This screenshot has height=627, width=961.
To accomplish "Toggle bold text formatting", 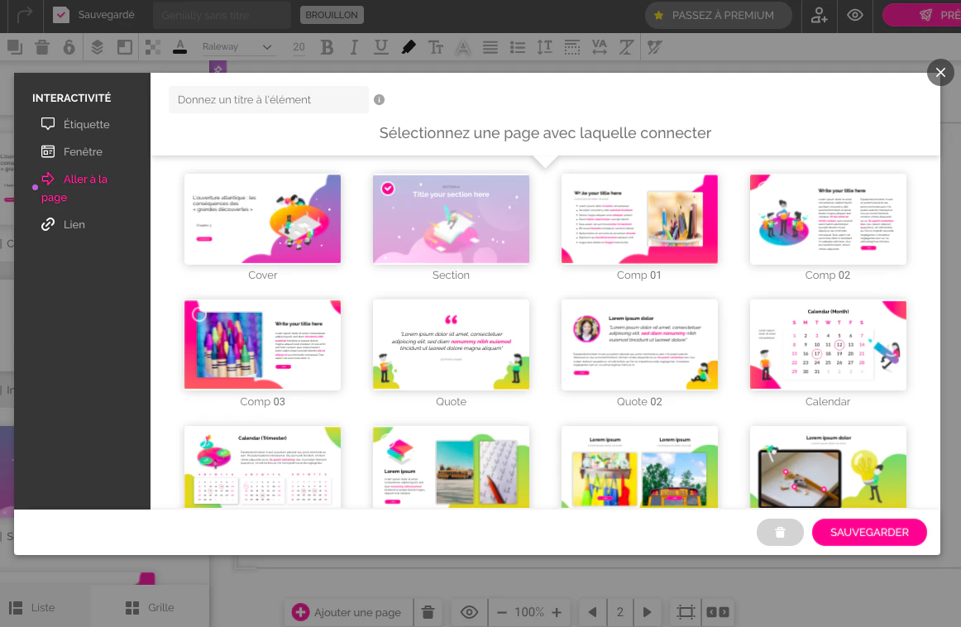I will tap(328, 47).
